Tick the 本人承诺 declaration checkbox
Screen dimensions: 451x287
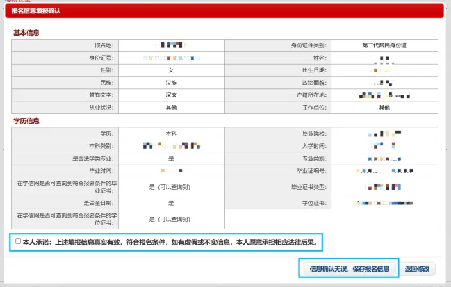18,242
